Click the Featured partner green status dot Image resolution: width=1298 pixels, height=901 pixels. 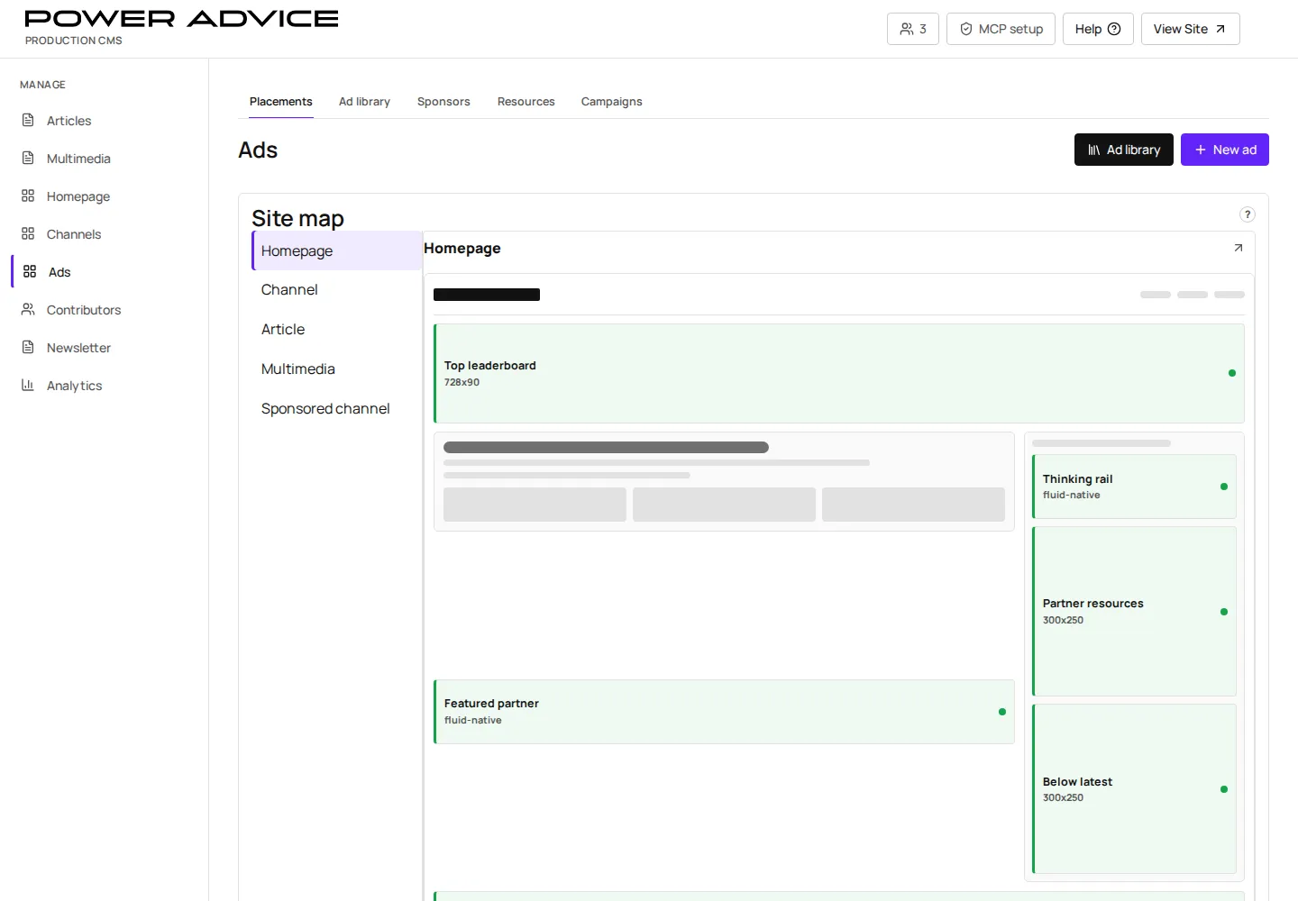pyautogui.click(x=1002, y=712)
